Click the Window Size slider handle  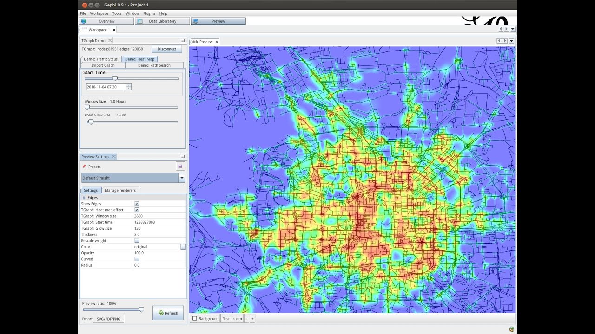point(87,108)
